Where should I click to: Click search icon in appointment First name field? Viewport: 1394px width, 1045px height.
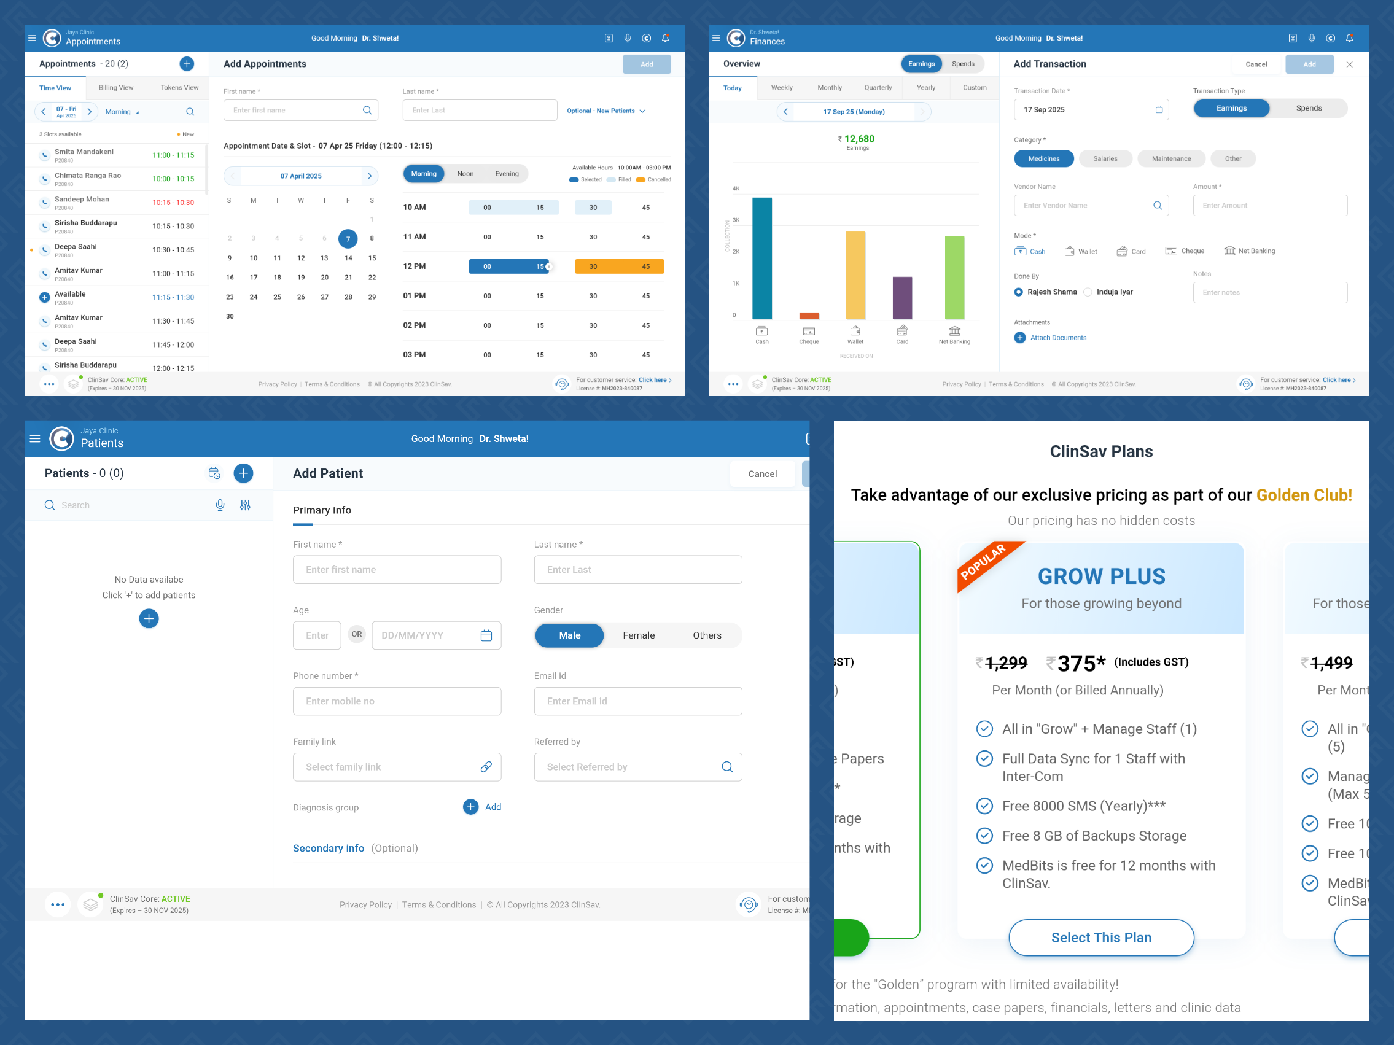[x=367, y=111]
